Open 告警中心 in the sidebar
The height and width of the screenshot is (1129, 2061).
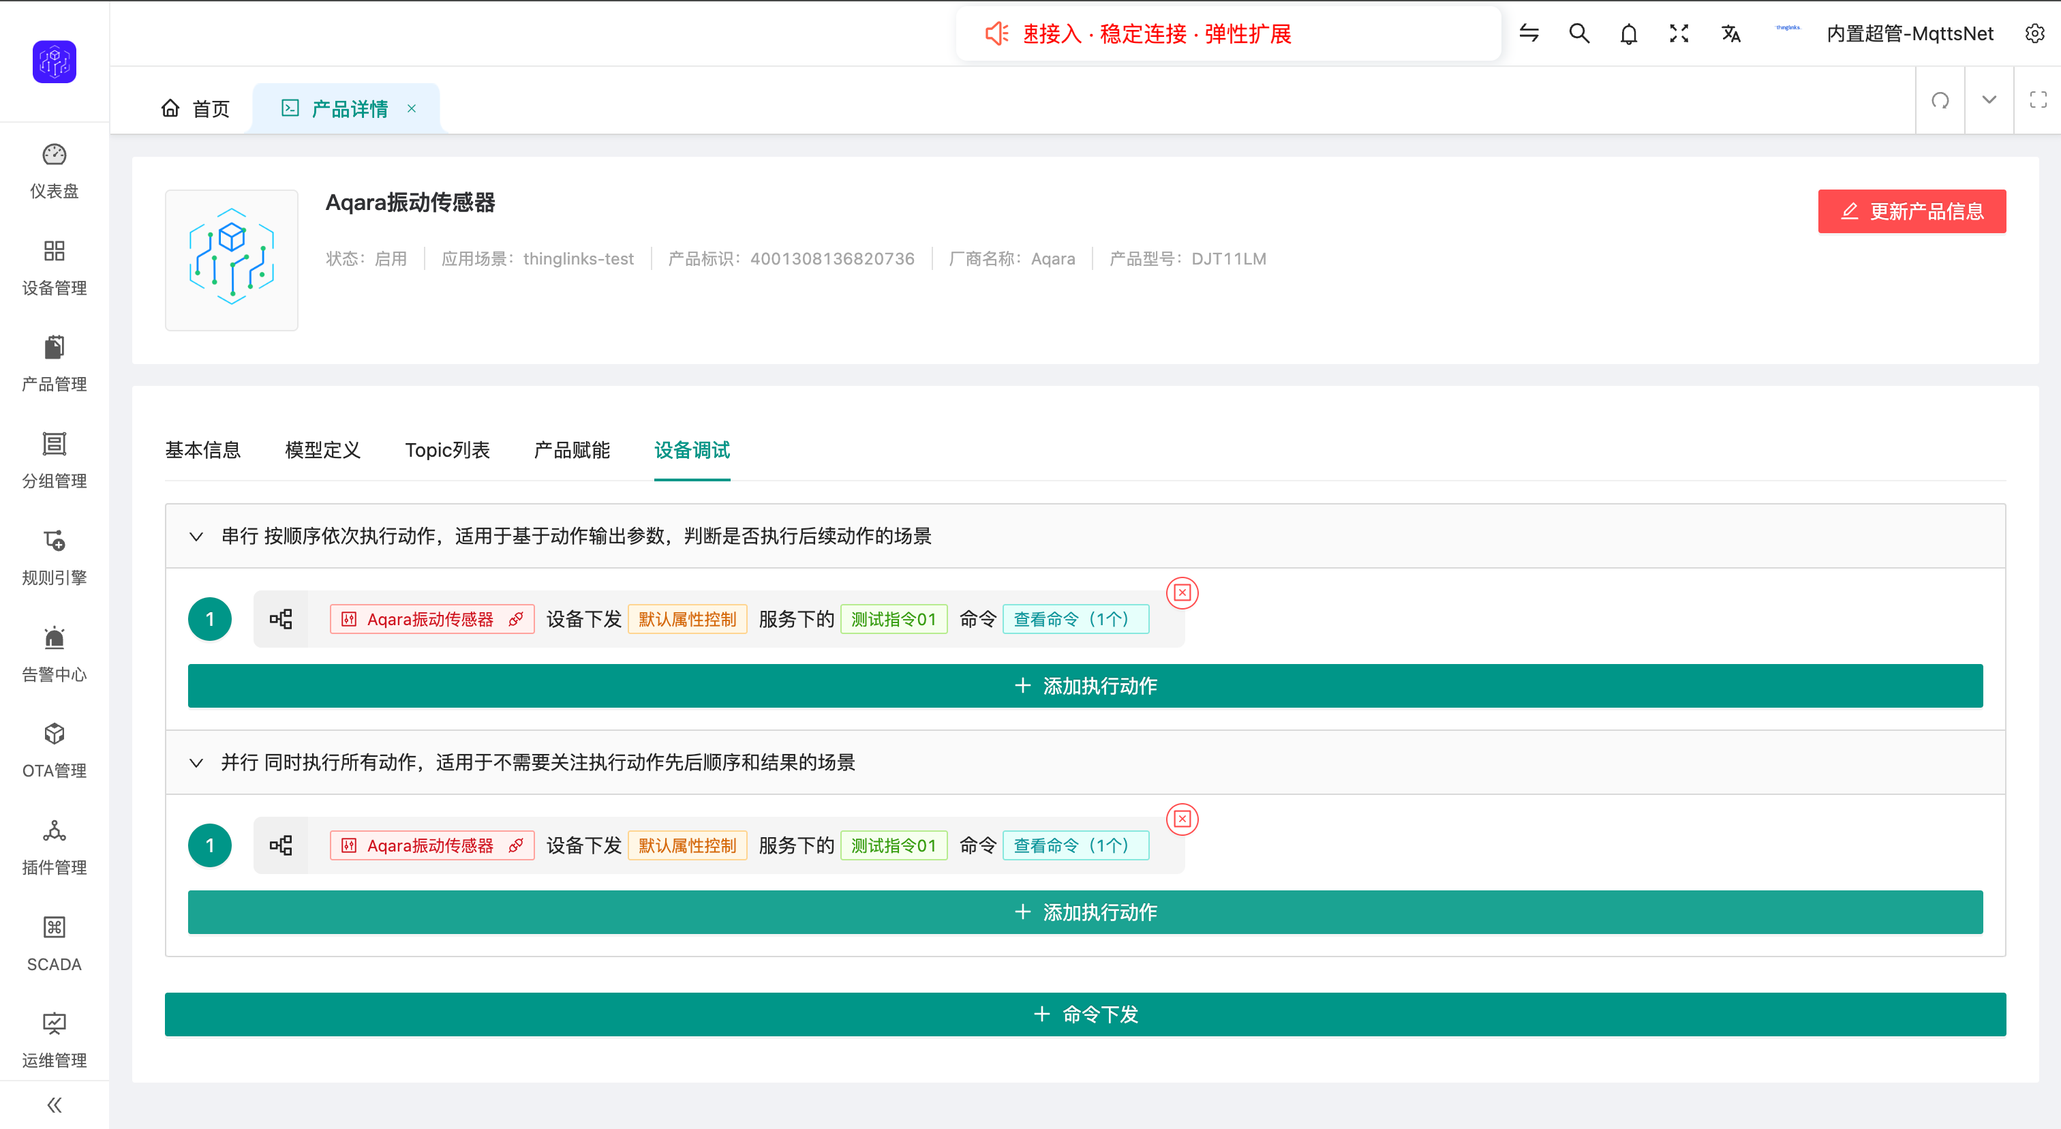click(55, 654)
